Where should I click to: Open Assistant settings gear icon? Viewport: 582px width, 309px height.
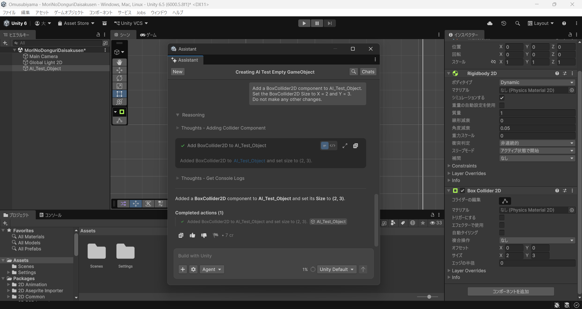coord(193,269)
